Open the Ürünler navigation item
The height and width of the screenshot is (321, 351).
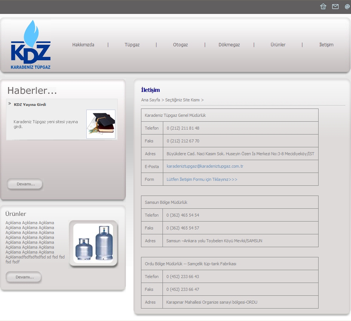tap(278, 45)
